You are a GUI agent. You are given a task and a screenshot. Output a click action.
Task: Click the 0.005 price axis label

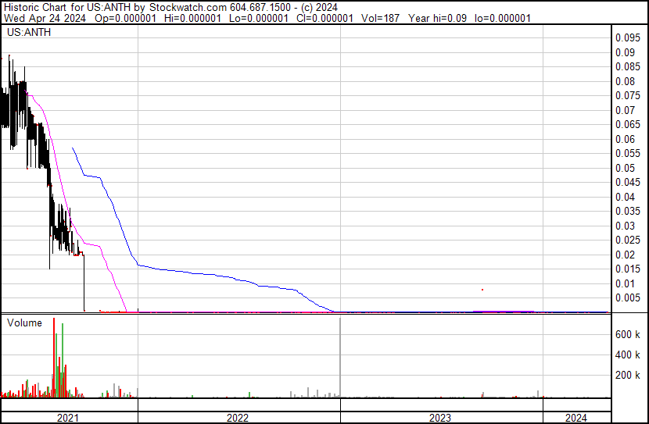(x=628, y=298)
